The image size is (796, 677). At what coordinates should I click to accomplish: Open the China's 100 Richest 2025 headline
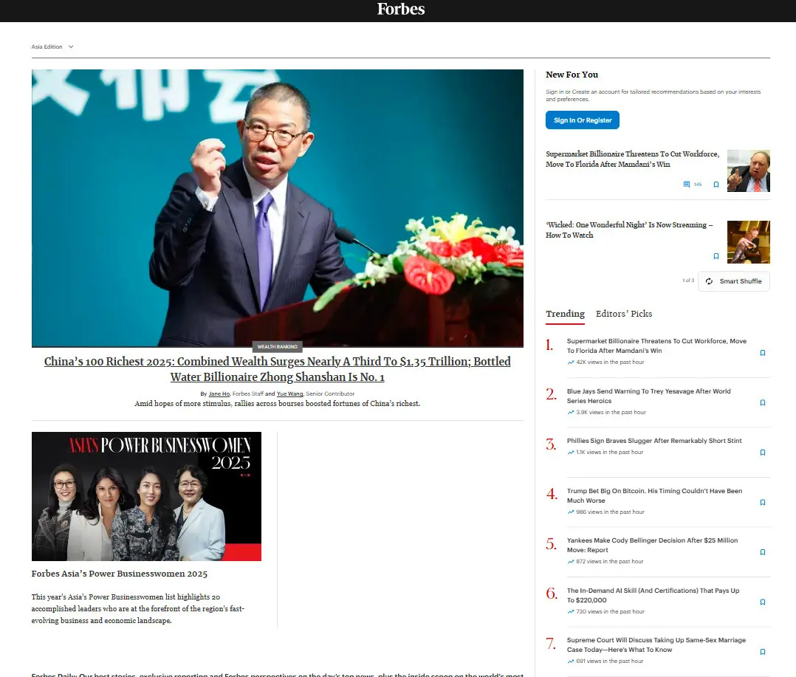[277, 369]
